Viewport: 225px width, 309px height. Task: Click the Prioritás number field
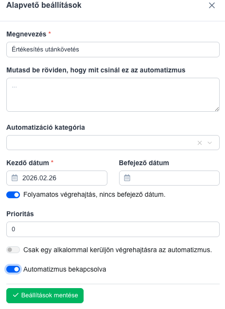point(113,229)
